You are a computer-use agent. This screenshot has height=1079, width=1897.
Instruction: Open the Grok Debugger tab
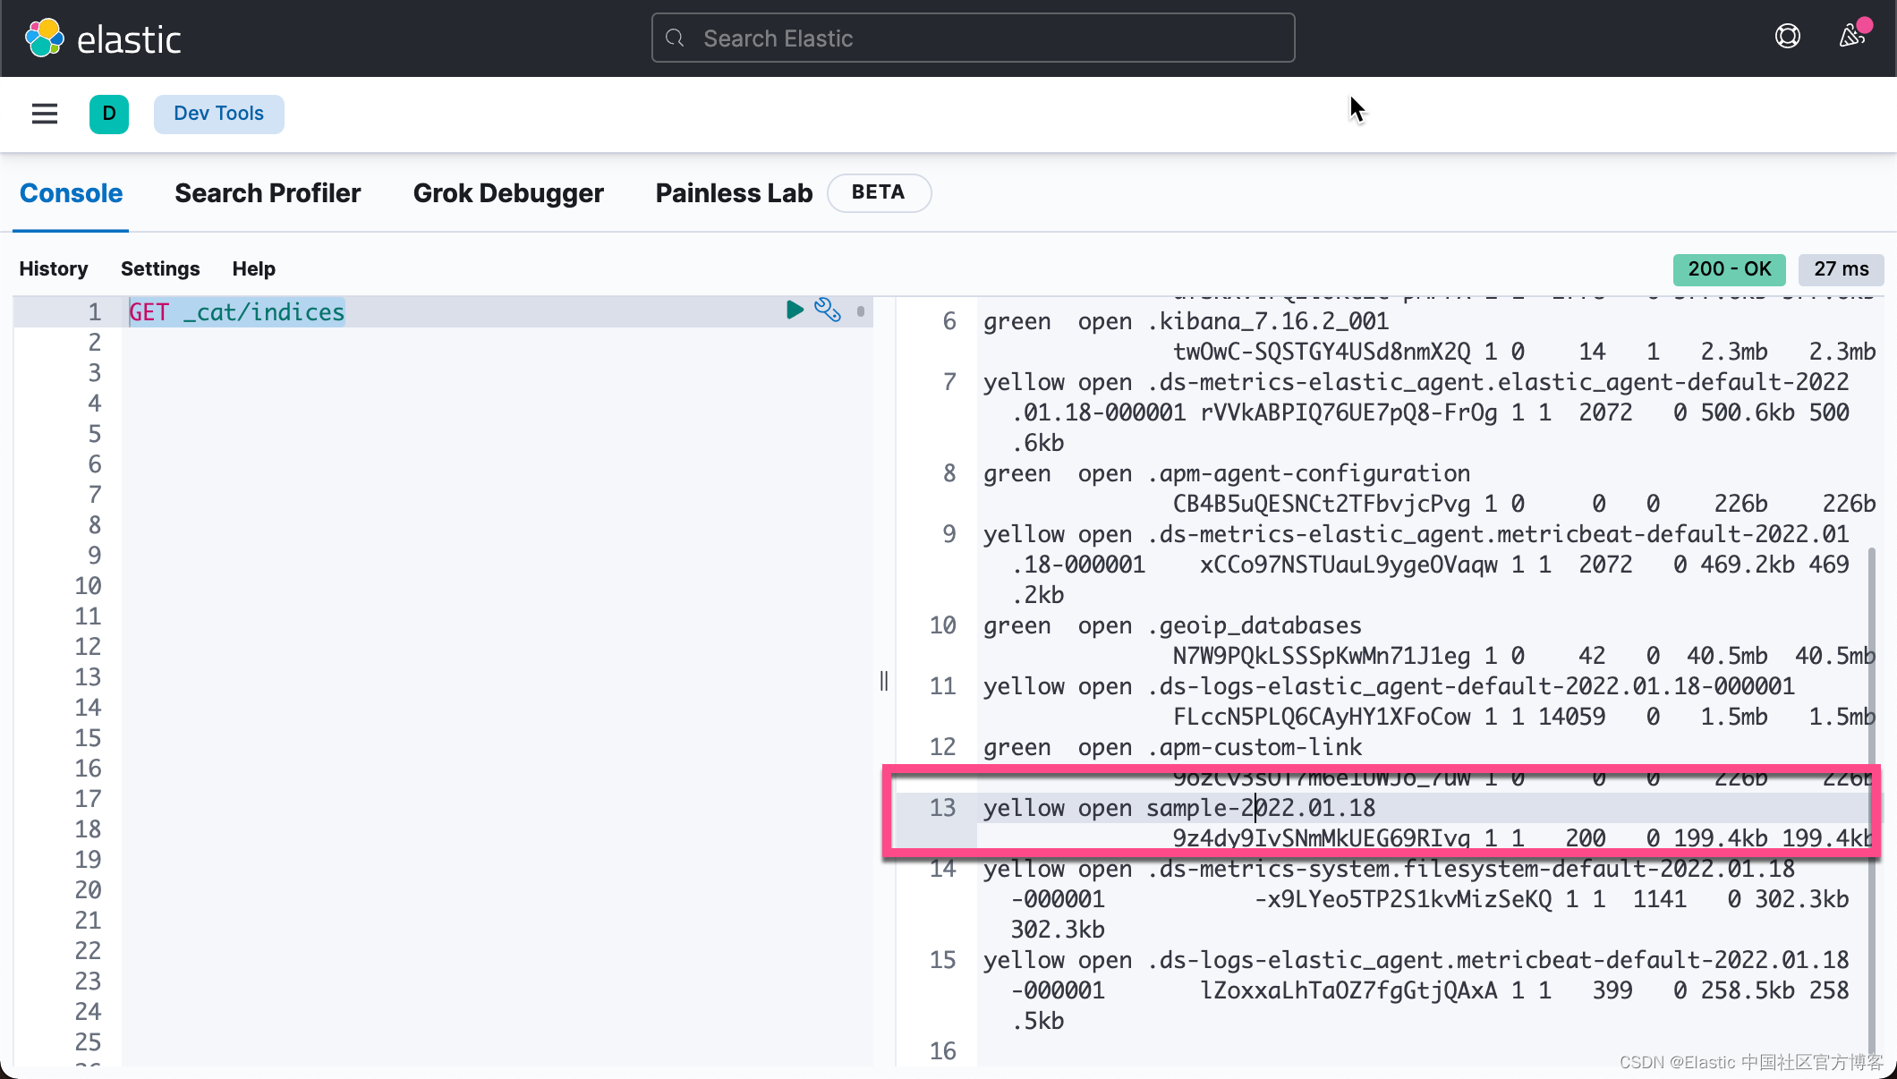[508, 192]
